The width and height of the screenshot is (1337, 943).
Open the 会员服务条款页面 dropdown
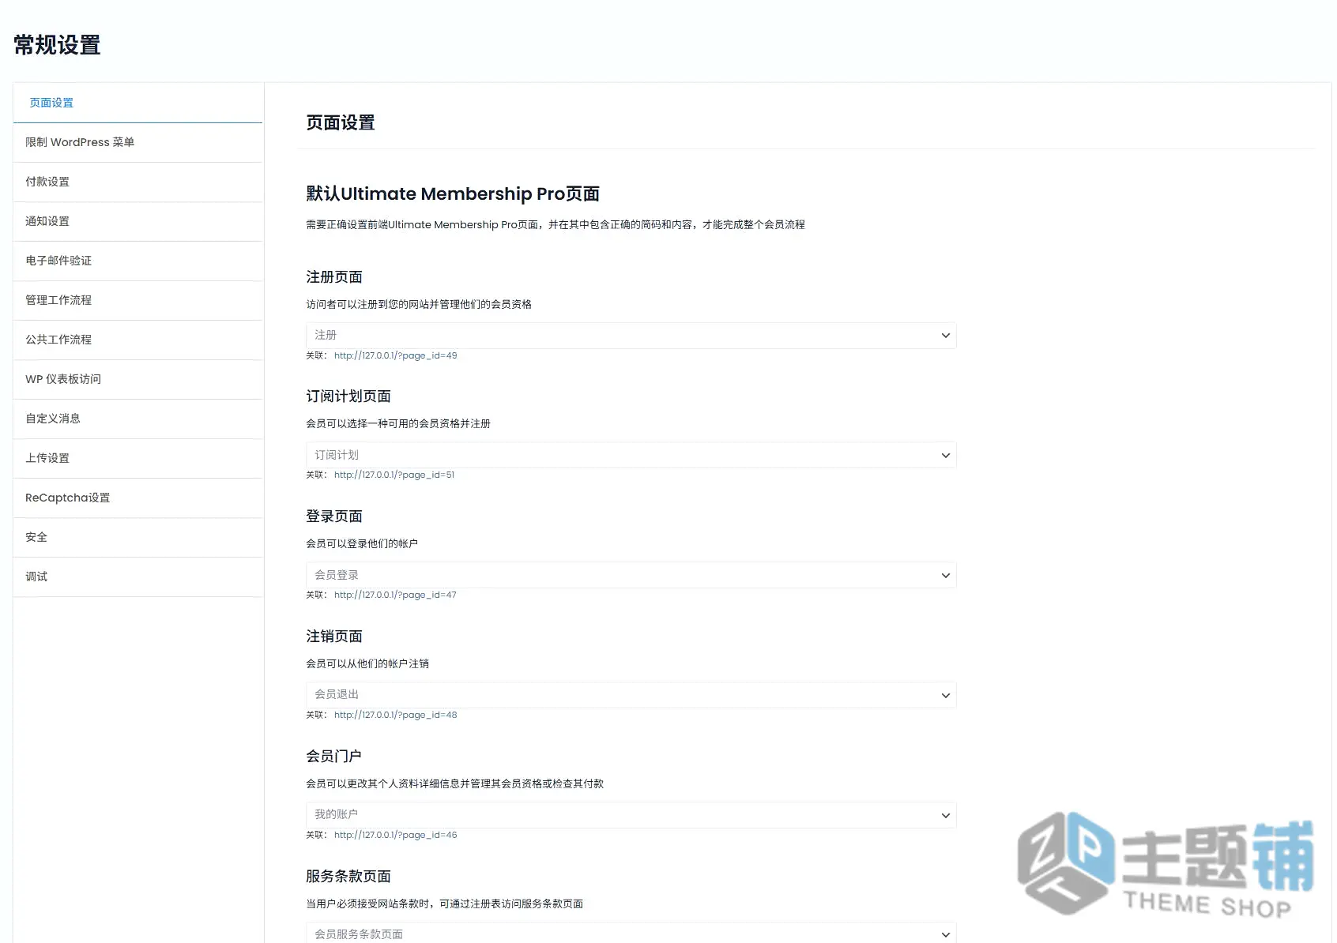(631, 933)
